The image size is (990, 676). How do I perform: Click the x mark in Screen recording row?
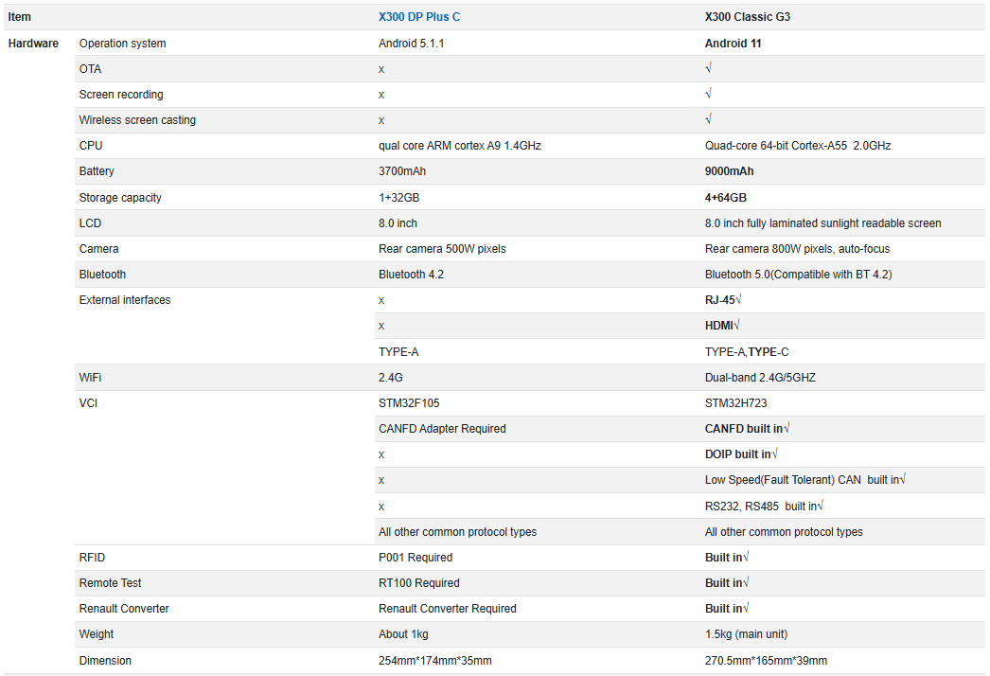381,95
